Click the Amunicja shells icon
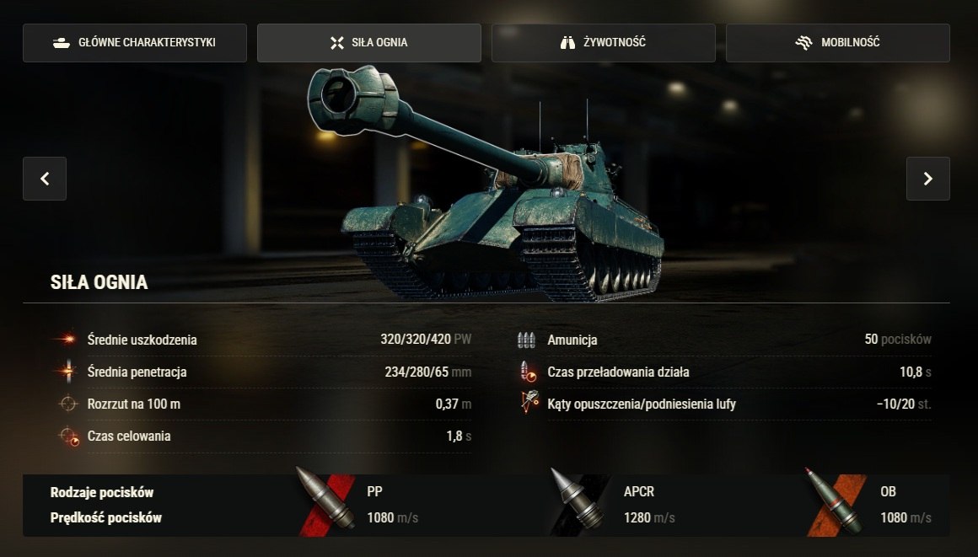978x557 pixels. pos(526,340)
